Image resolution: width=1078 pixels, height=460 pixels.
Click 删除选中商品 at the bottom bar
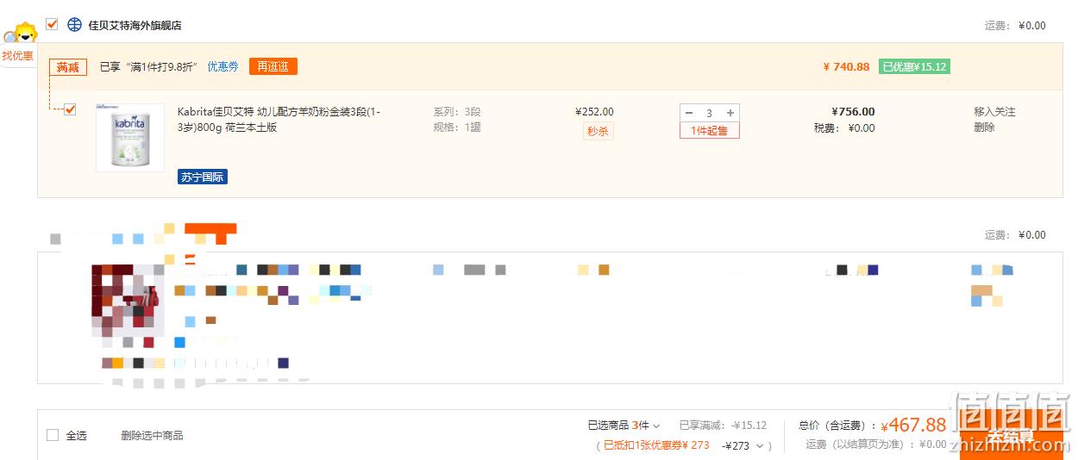click(152, 436)
